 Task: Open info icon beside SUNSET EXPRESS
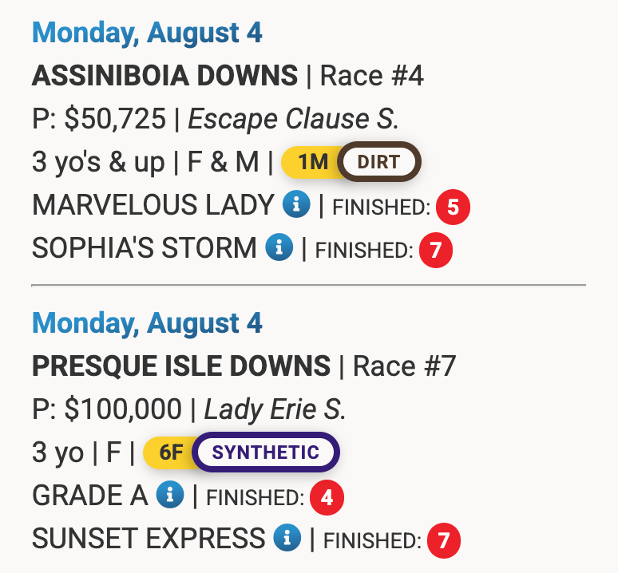(287, 539)
